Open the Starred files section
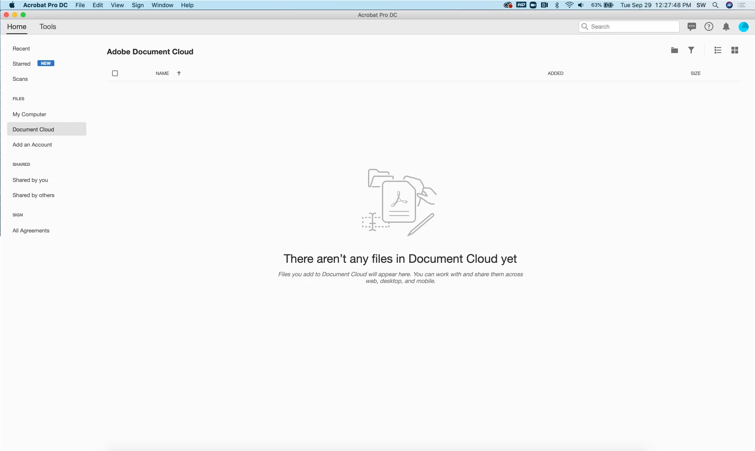Screen dimensions: 755x451 click(x=21, y=64)
